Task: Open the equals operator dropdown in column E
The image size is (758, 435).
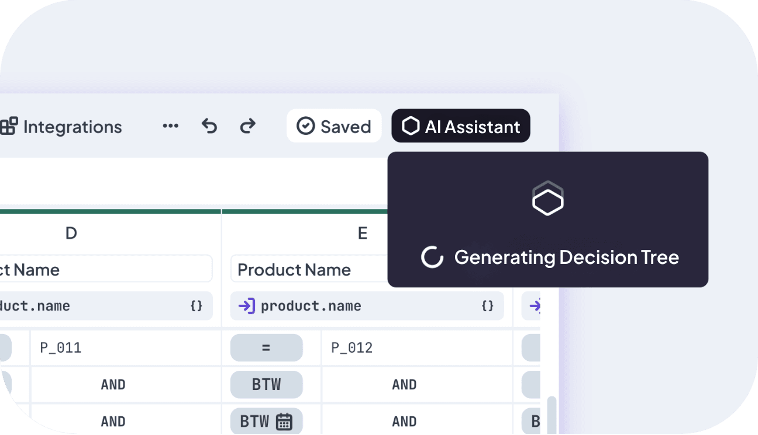Action: click(266, 348)
